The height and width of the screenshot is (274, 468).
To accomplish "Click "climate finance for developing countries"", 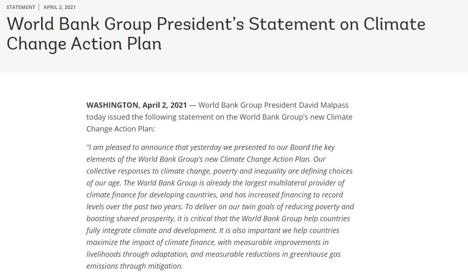I will [x=152, y=195].
